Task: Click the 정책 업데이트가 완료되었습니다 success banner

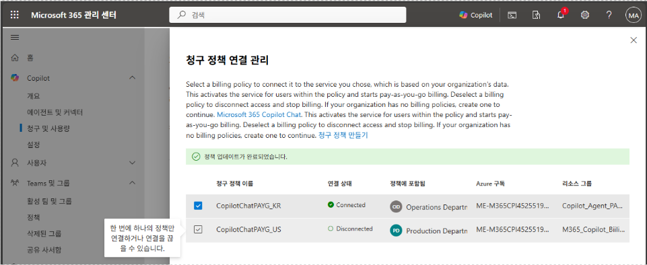Action: pyautogui.click(x=408, y=157)
